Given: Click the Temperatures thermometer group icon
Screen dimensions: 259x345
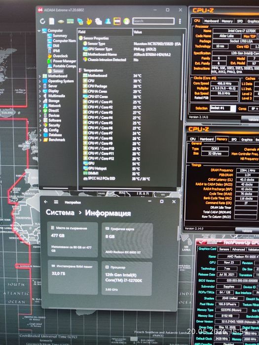Looking at the screenshot, I should click(80, 70).
